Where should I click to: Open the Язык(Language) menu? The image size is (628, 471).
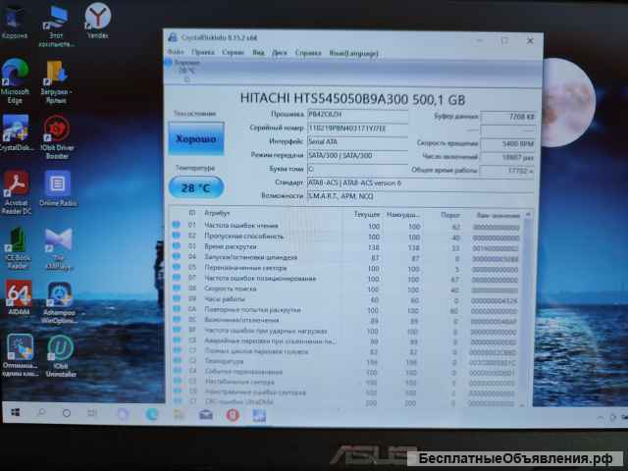click(353, 53)
